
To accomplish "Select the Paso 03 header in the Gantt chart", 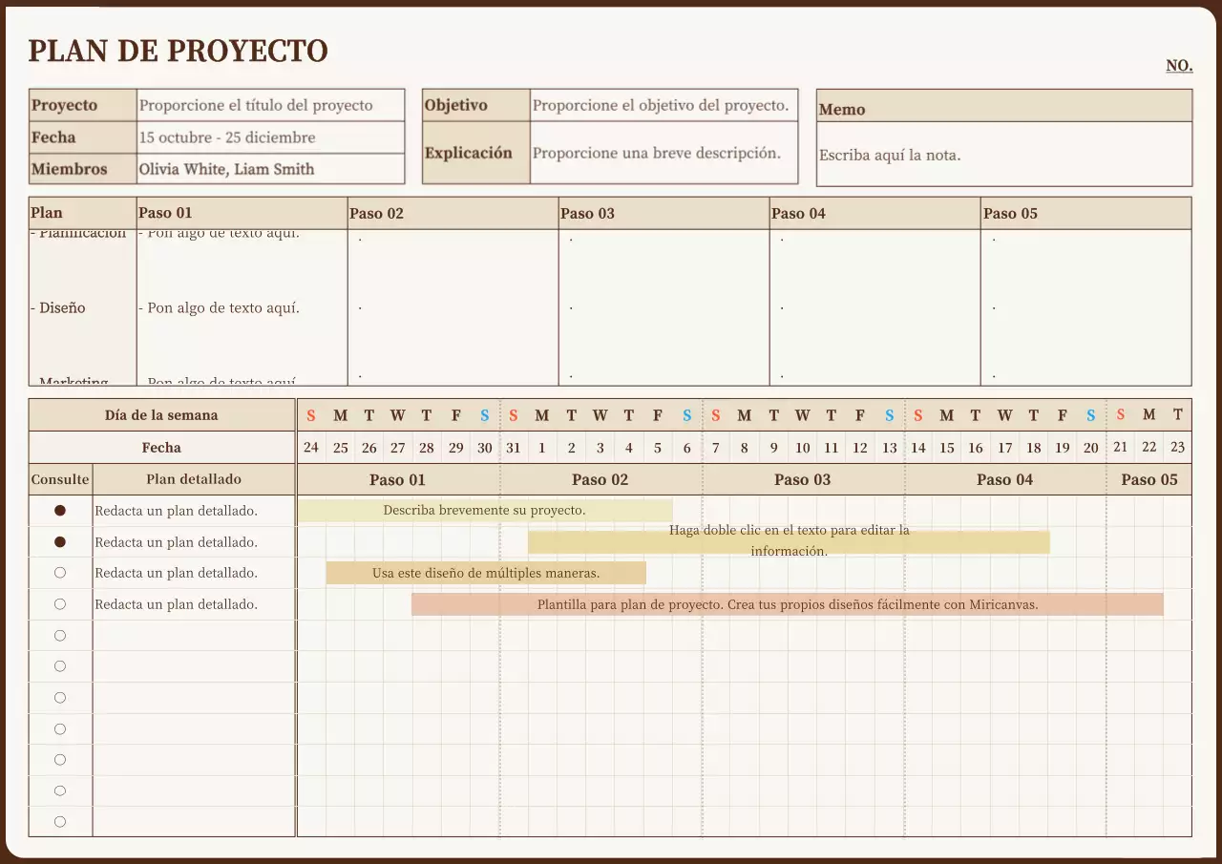I will tap(802, 479).
